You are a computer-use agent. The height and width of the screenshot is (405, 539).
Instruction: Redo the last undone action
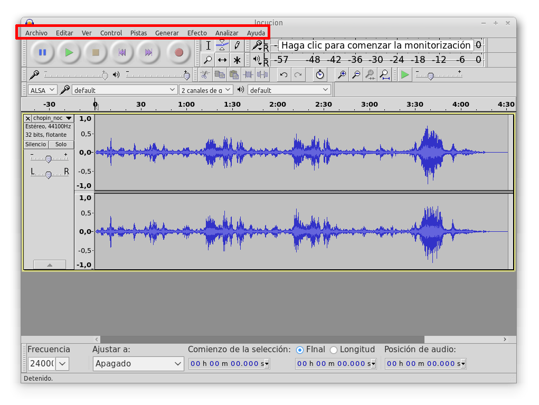298,74
